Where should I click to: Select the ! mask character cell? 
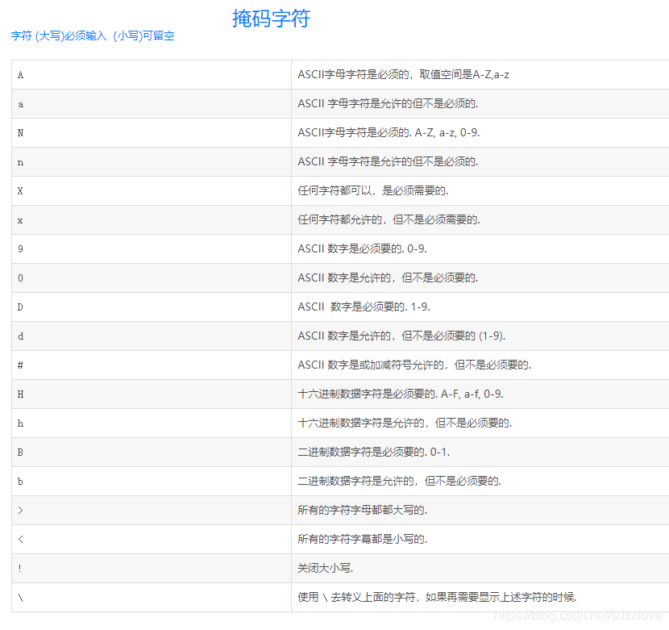[x=152, y=569]
